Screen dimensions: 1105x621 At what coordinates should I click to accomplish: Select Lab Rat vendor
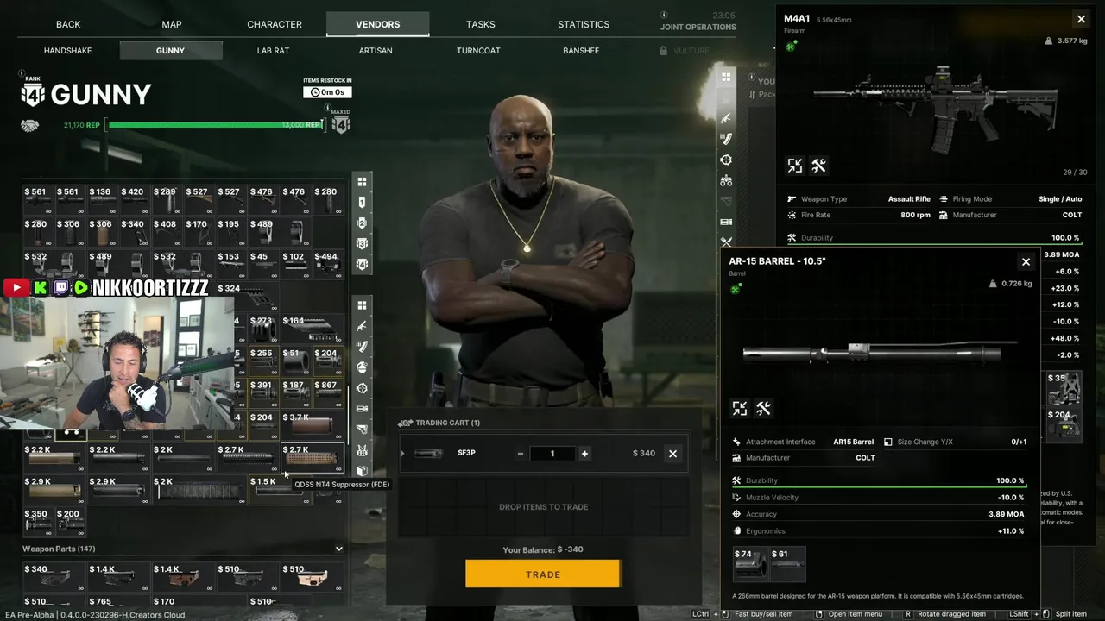click(273, 51)
